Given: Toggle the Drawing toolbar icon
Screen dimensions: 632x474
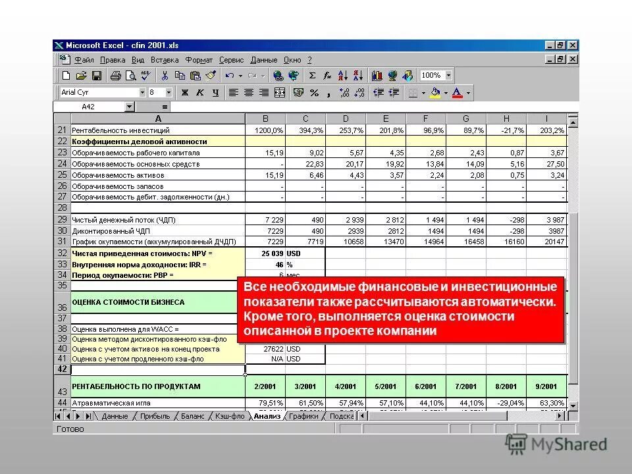Looking at the screenshot, I should [x=408, y=75].
